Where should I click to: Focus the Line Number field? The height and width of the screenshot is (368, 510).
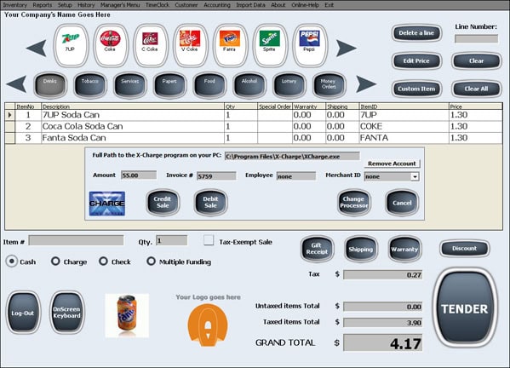(476, 39)
